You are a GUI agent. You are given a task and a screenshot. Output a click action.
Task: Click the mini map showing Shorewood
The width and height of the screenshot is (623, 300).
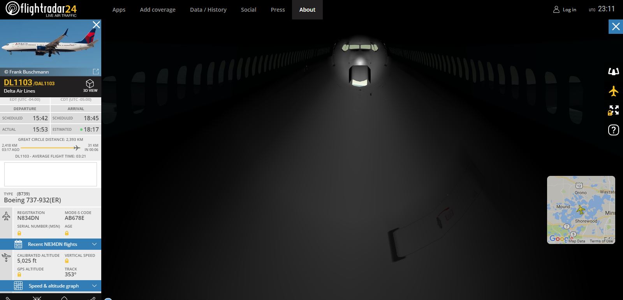(581, 210)
